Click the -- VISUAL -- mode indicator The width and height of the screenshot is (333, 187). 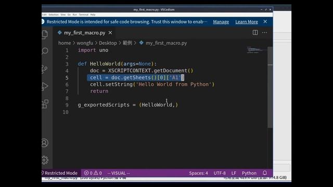click(x=119, y=173)
